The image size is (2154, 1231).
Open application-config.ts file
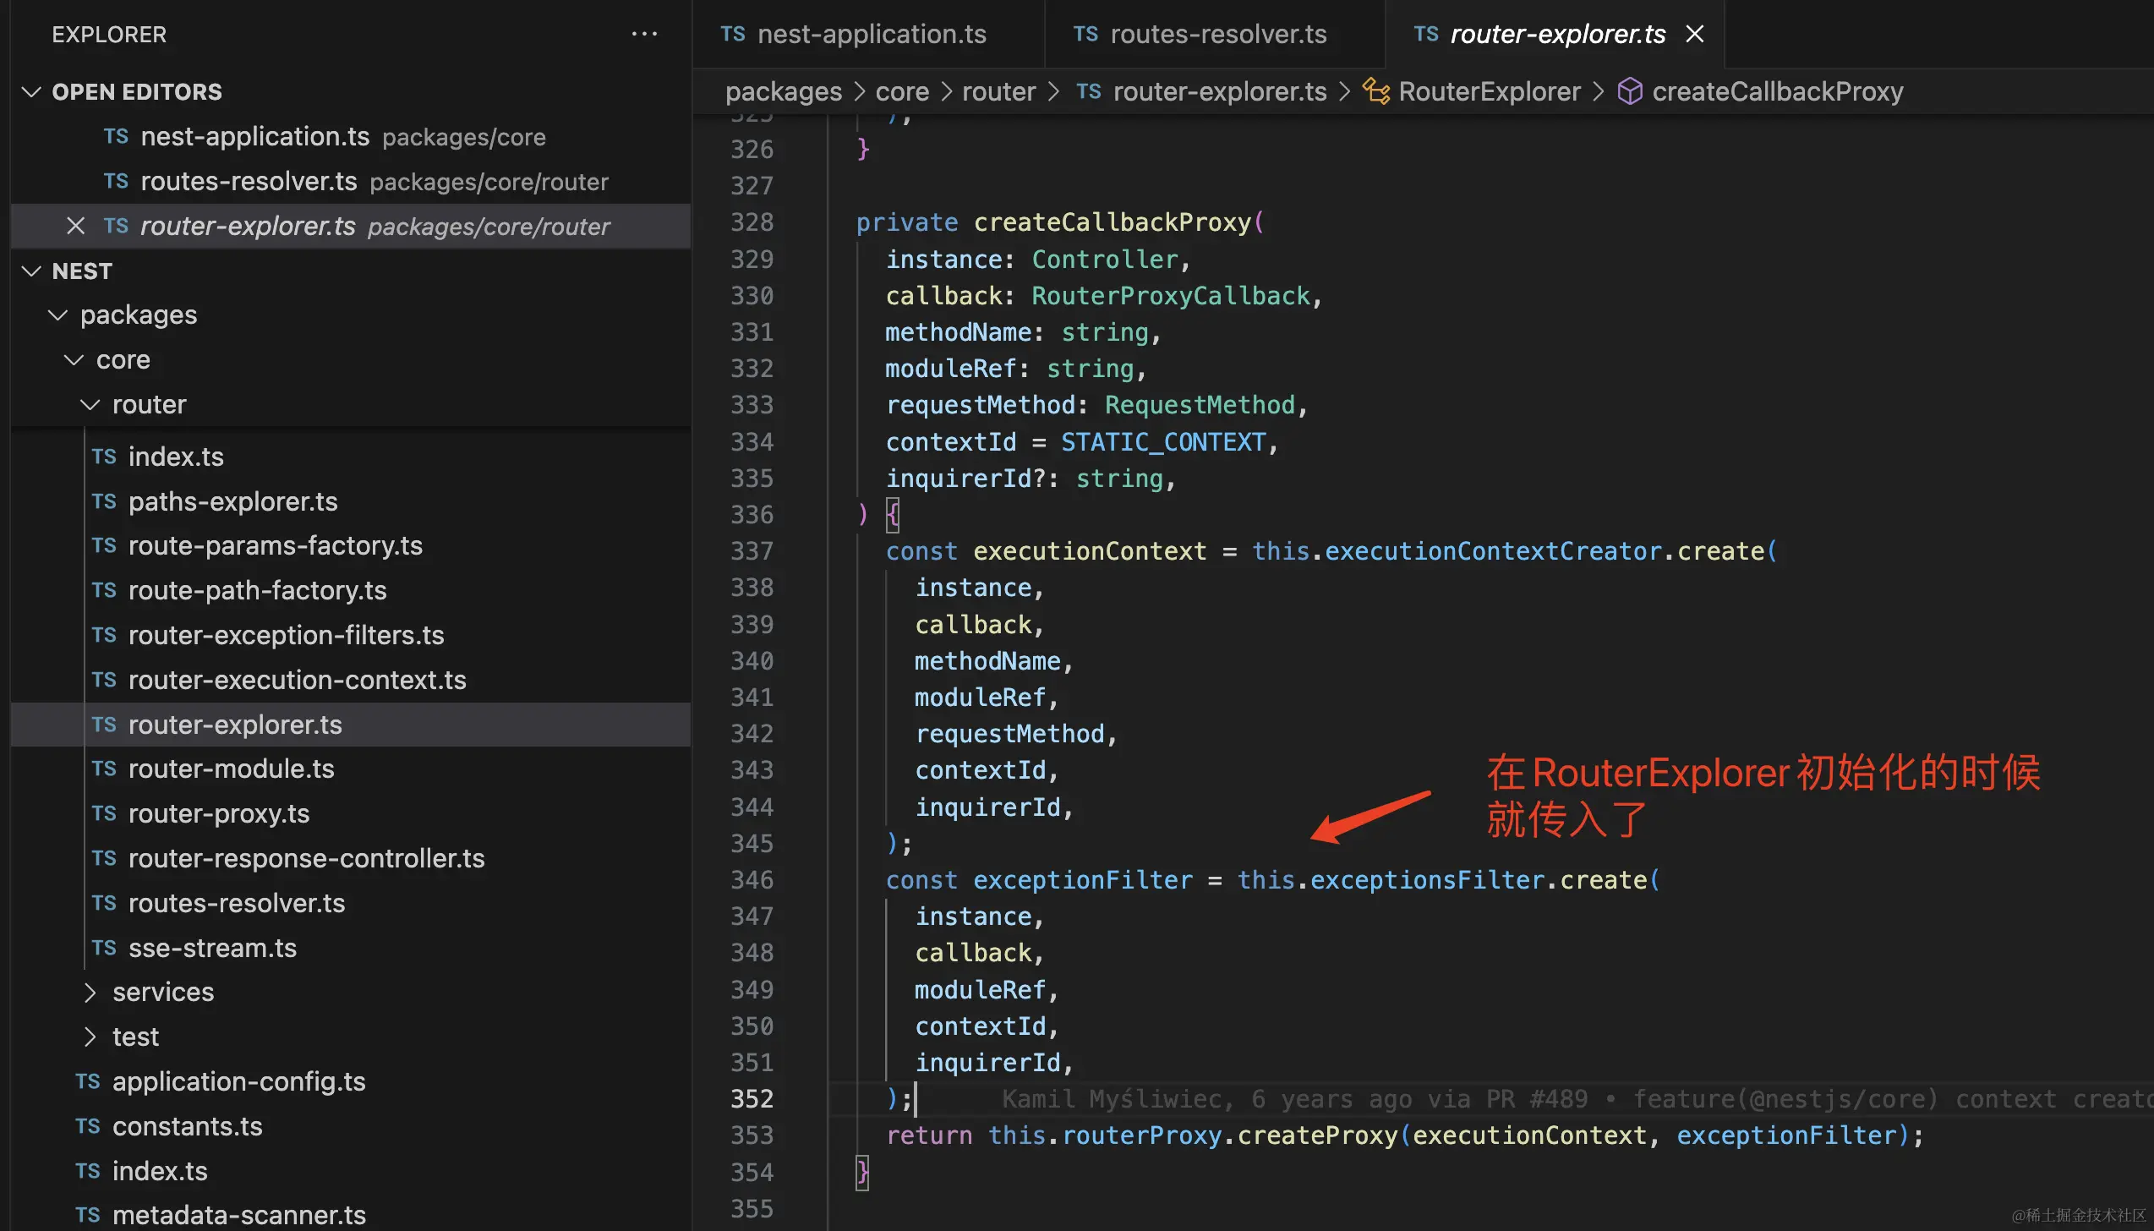point(350,1081)
